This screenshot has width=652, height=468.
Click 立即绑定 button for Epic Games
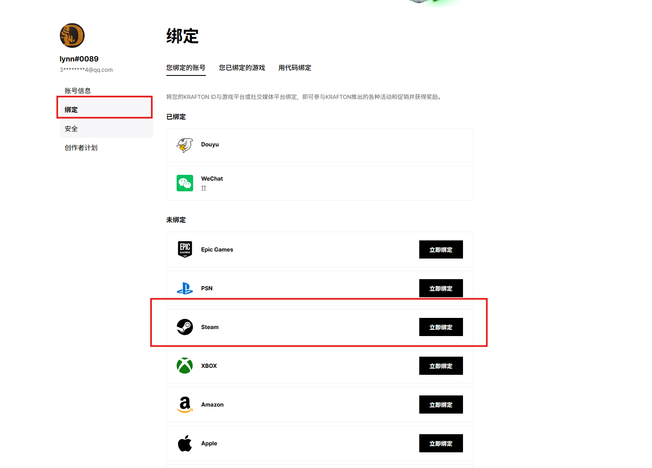[x=441, y=249]
